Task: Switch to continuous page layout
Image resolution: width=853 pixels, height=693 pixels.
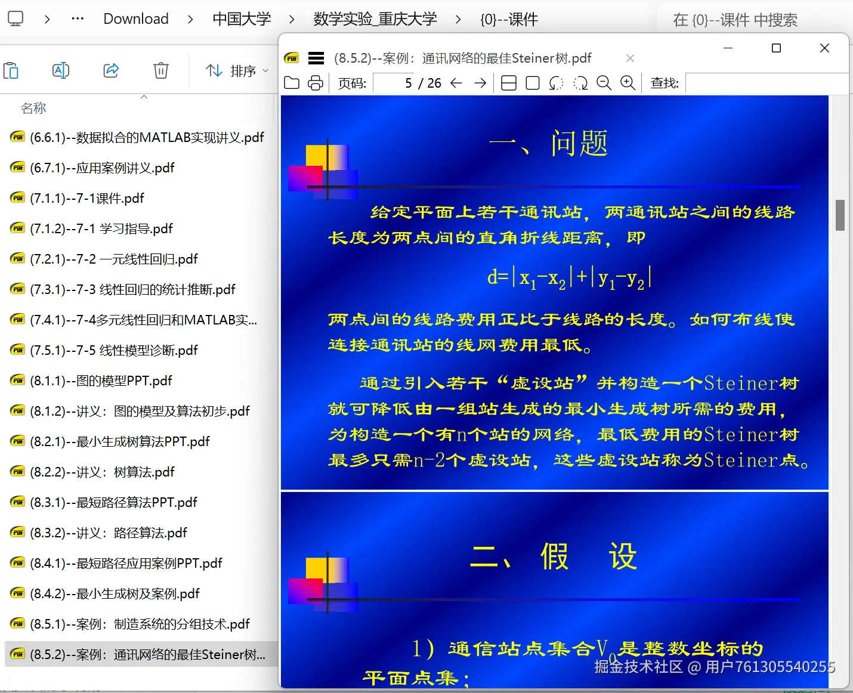Action: (x=509, y=83)
